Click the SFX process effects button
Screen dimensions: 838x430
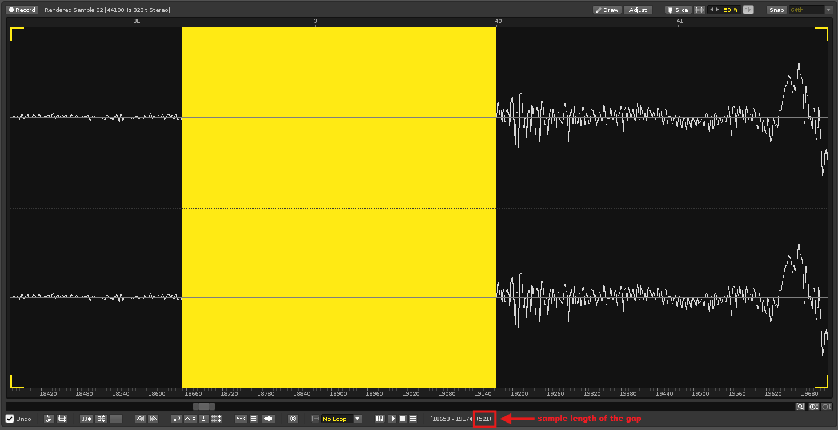(x=241, y=419)
